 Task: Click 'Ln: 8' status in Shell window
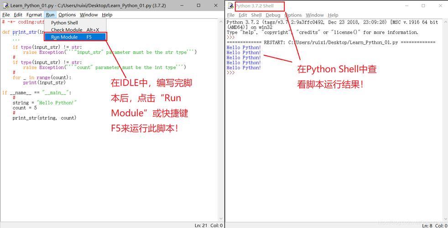click(427, 226)
